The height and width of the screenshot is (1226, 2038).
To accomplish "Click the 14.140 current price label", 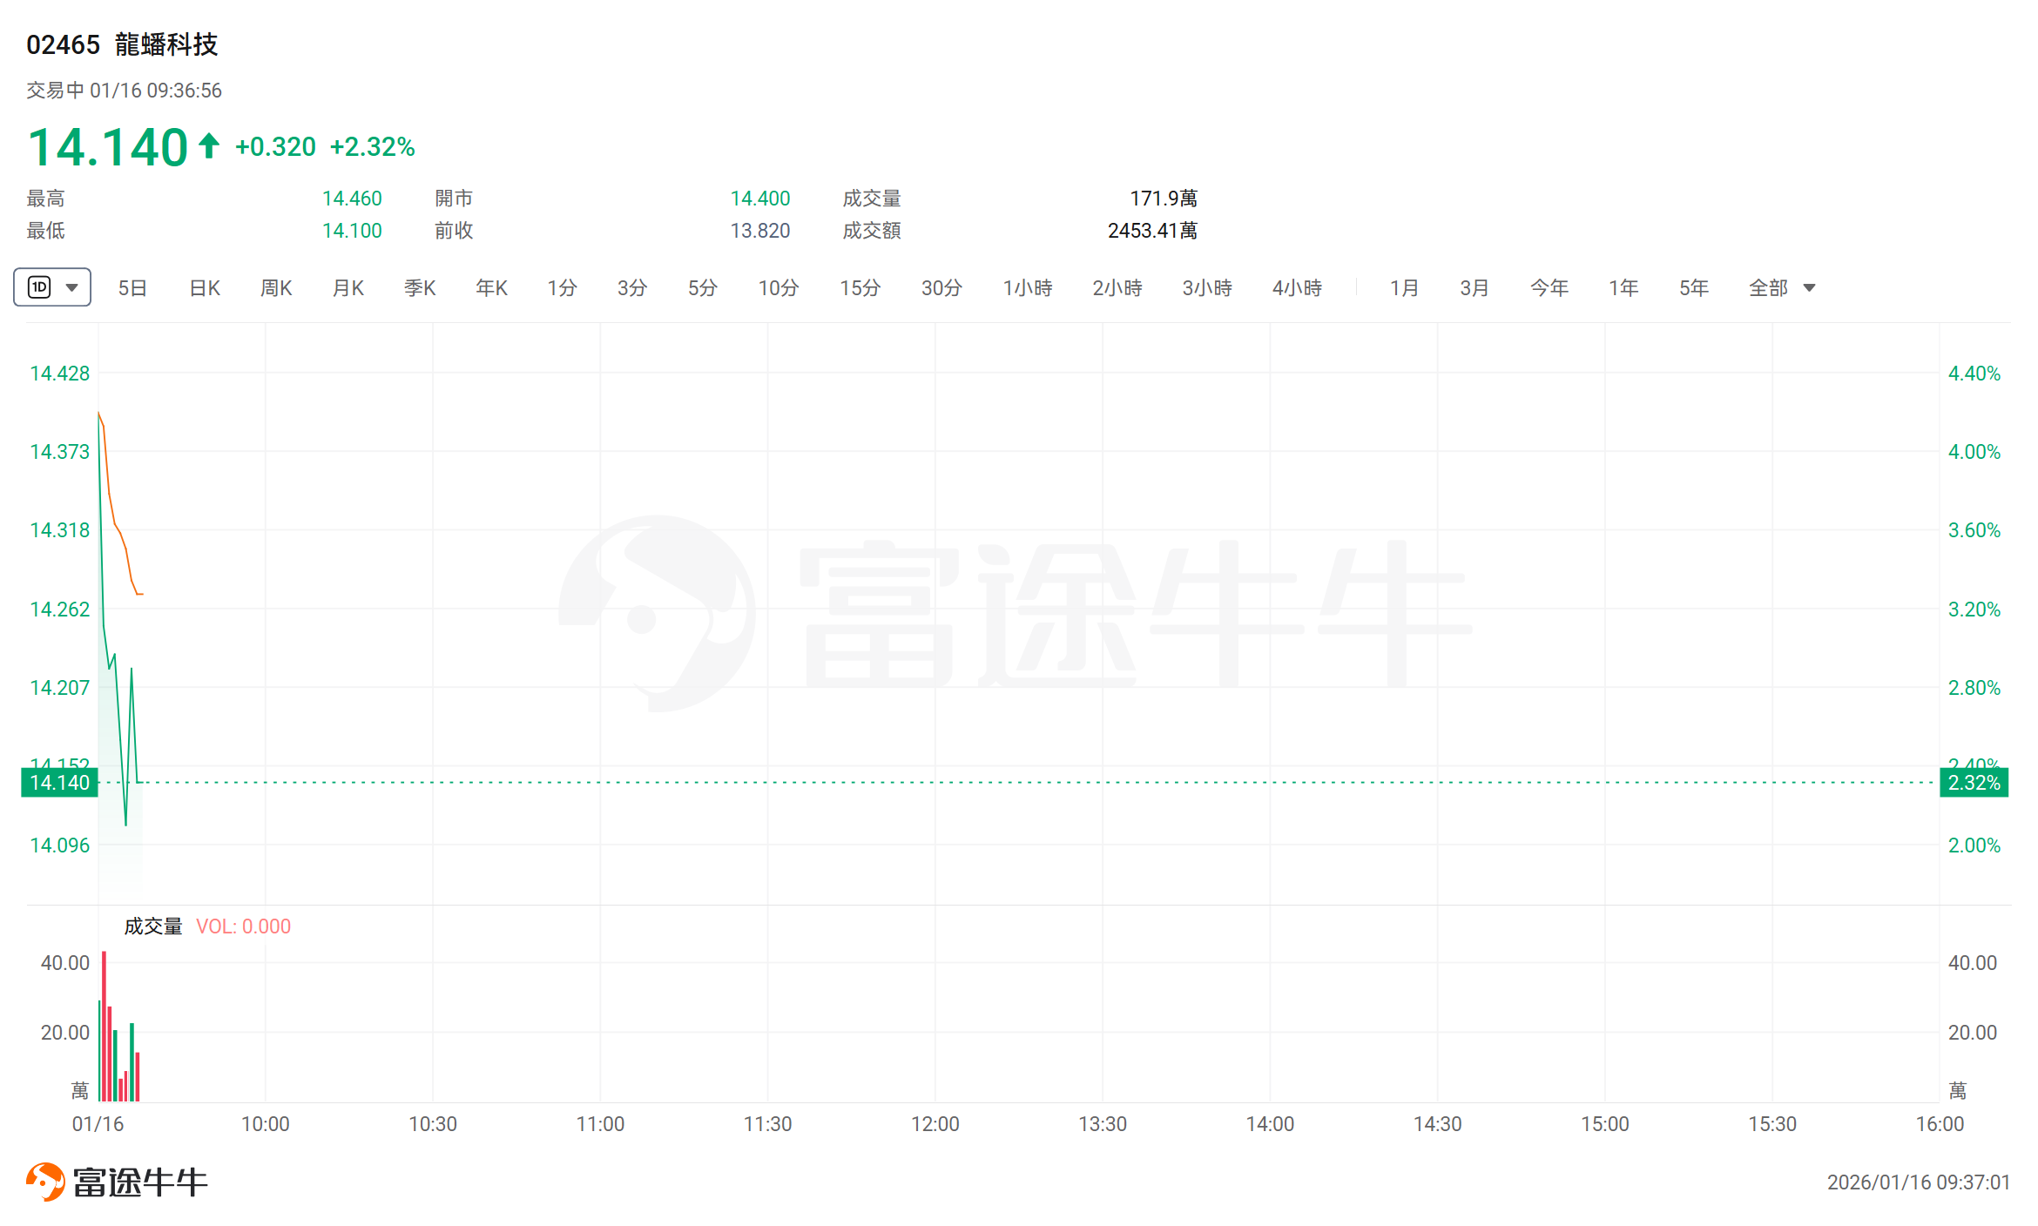I will [x=59, y=782].
